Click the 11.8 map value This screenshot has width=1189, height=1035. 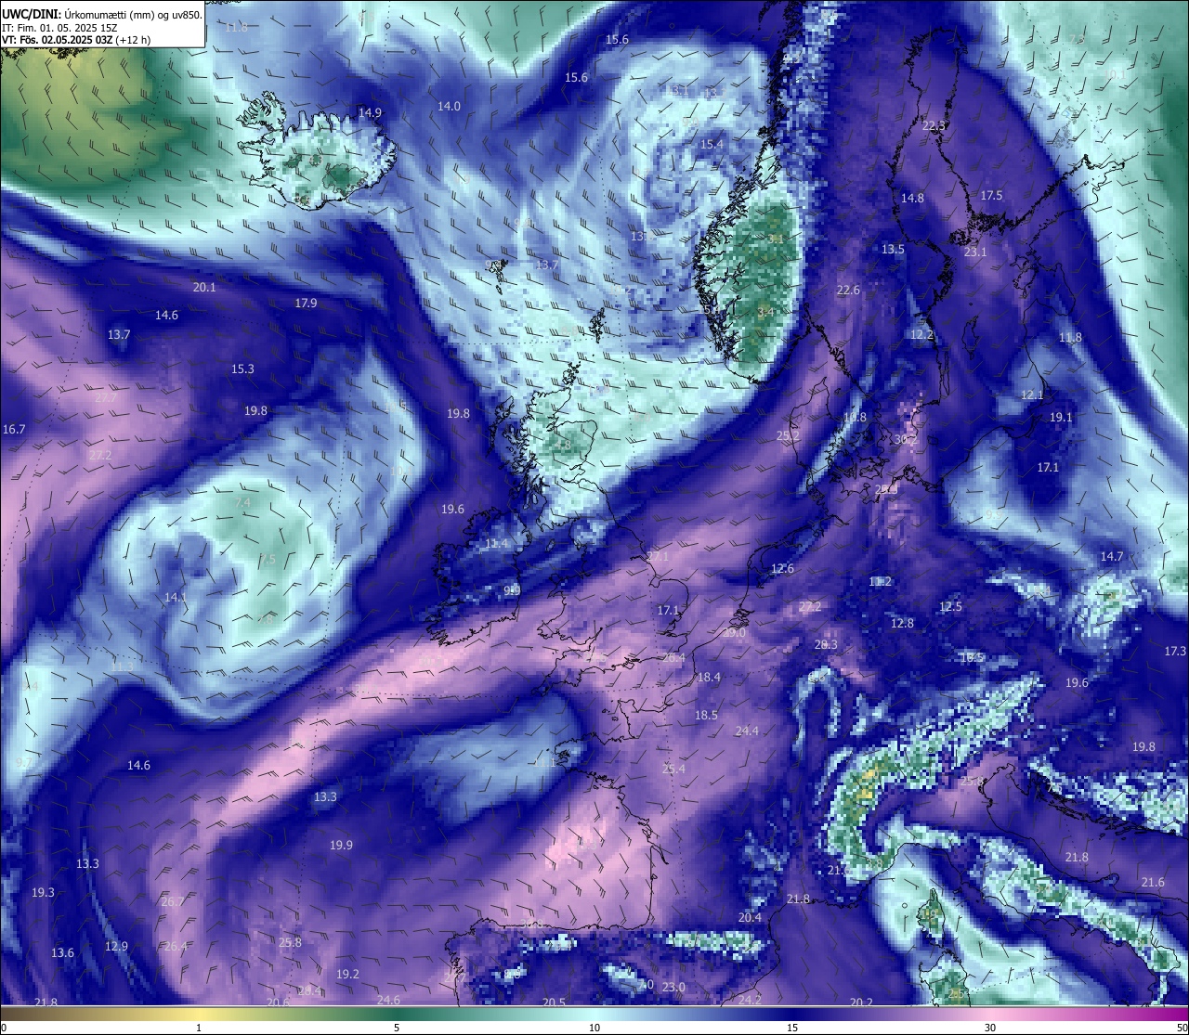[1070, 338]
